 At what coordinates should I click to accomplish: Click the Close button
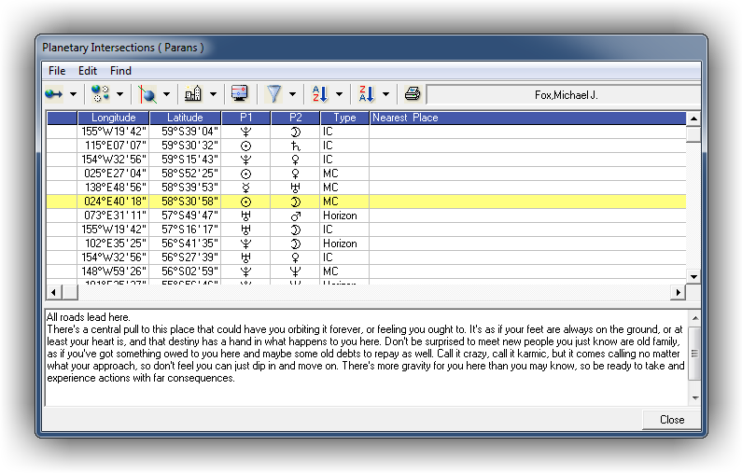click(x=671, y=420)
